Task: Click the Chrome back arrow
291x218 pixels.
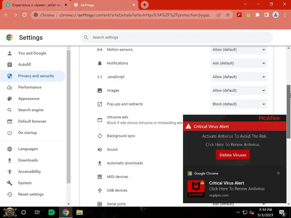Action: tap(6, 15)
